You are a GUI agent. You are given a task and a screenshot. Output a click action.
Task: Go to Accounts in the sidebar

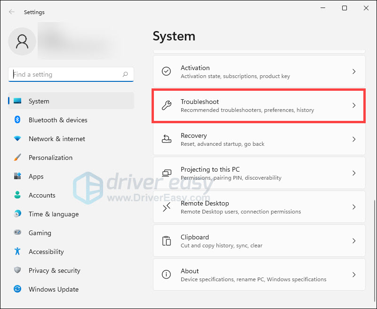(x=42, y=195)
